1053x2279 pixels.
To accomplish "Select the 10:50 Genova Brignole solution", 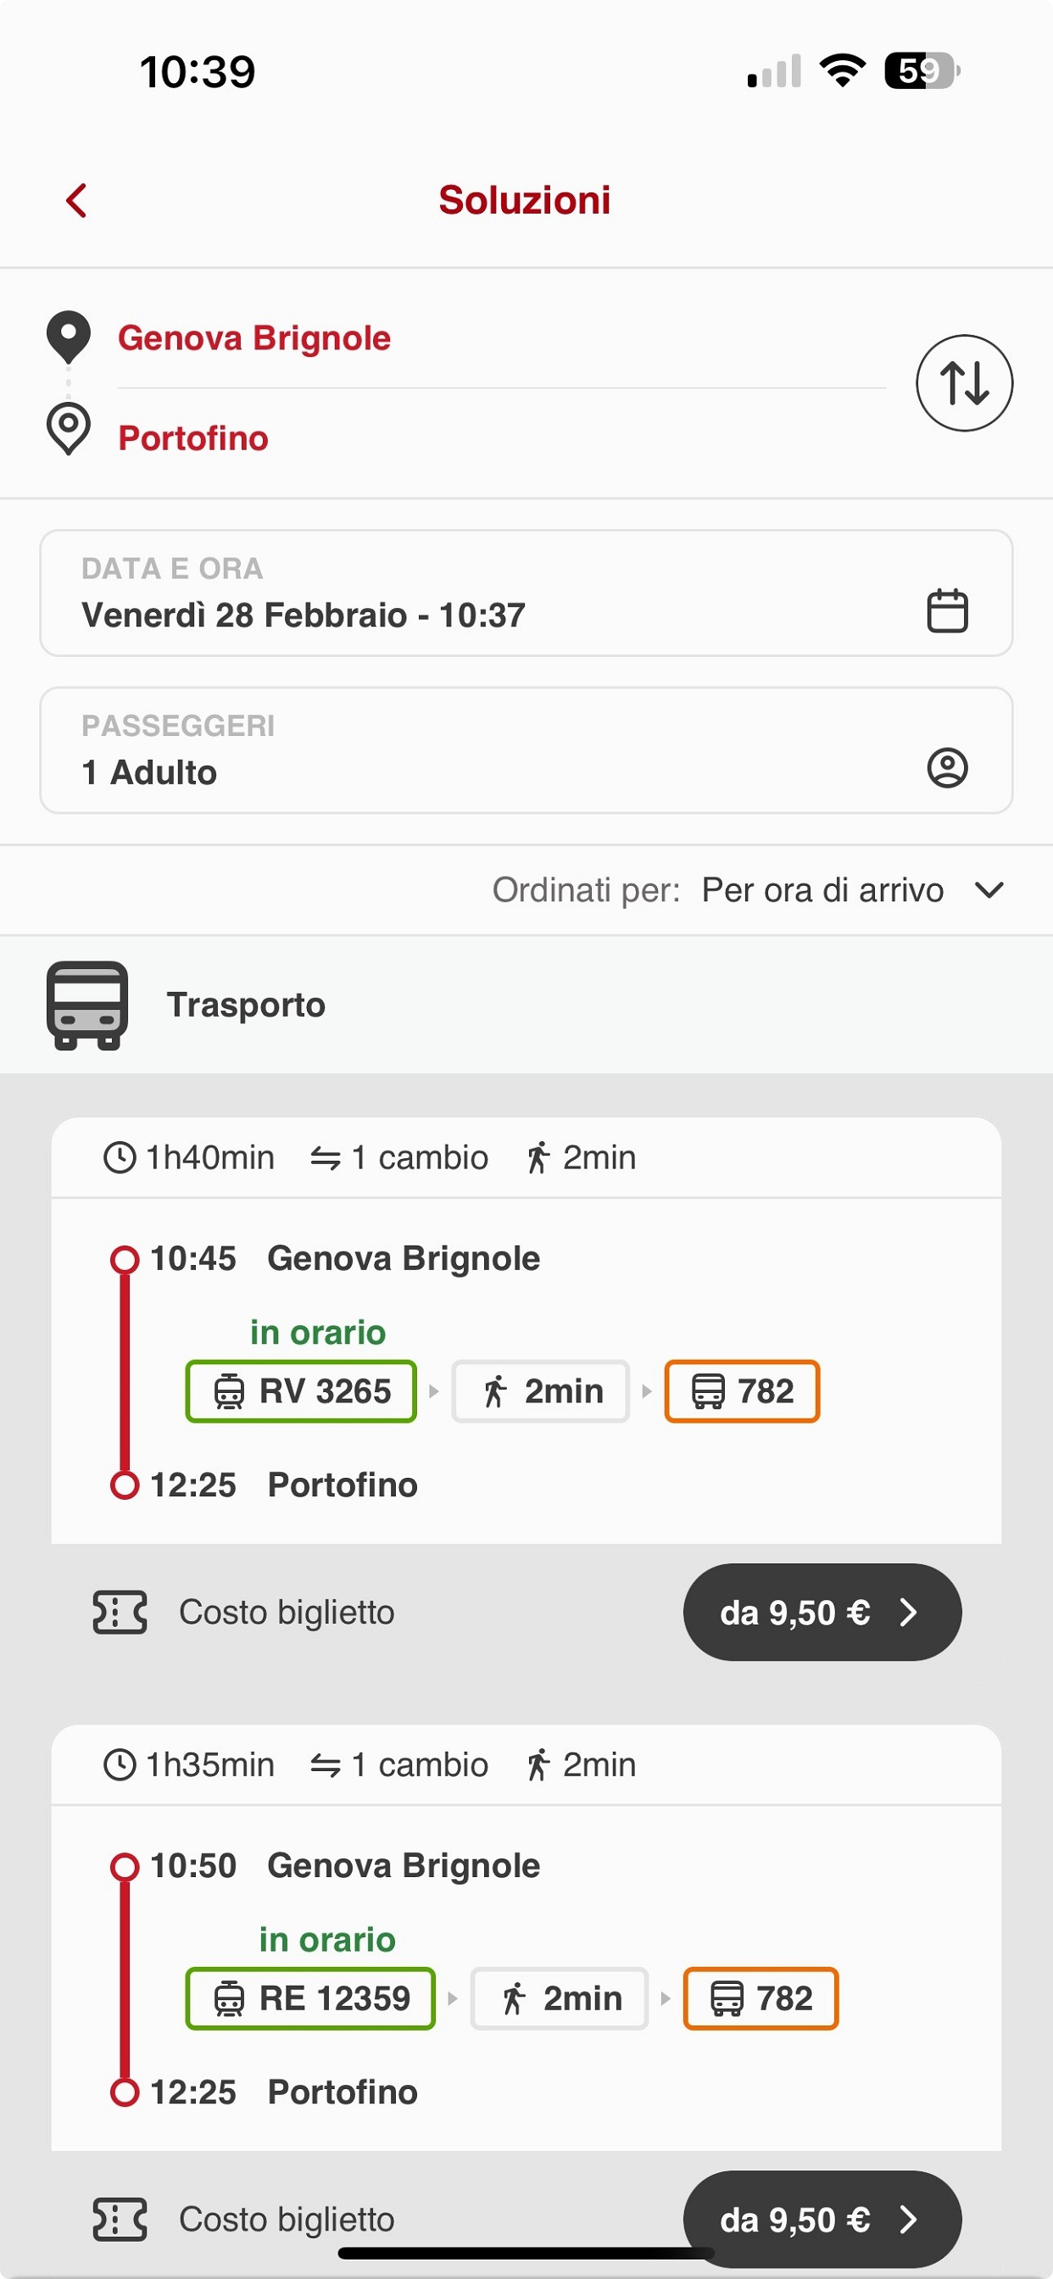I will 403,1866.
